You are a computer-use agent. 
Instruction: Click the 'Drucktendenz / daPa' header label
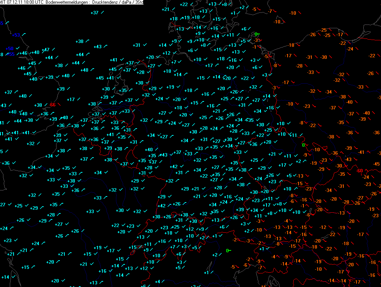point(112,3)
